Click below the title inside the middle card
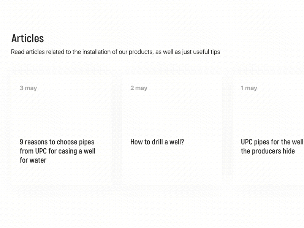The width and height of the screenshot is (304, 228). [x=172, y=163]
